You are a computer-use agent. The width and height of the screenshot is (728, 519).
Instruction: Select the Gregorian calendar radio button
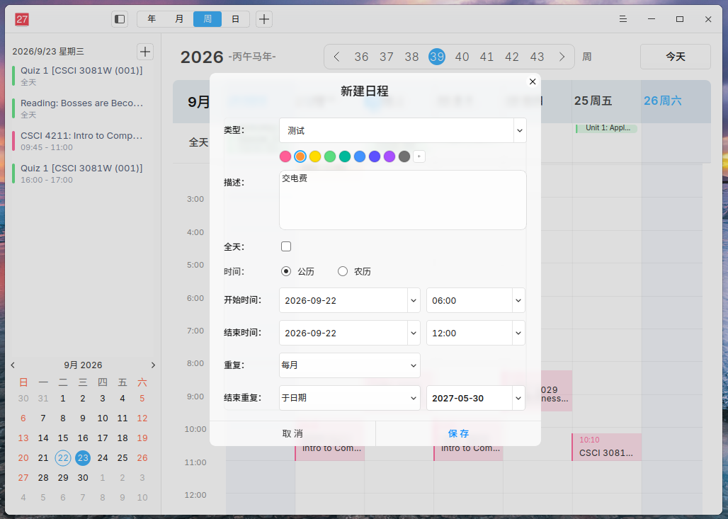[x=286, y=271]
